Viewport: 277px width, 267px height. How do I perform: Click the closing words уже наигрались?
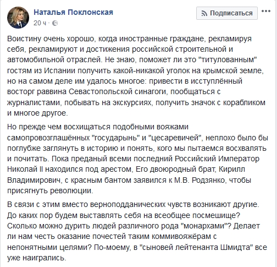[x=36, y=258]
